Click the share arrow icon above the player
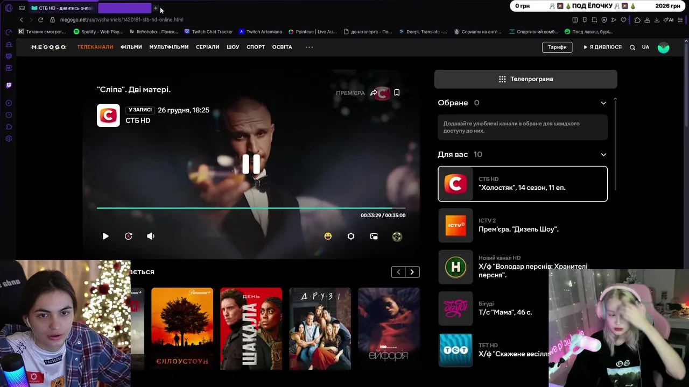The height and width of the screenshot is (387, 689). click(x=374, y=92)
